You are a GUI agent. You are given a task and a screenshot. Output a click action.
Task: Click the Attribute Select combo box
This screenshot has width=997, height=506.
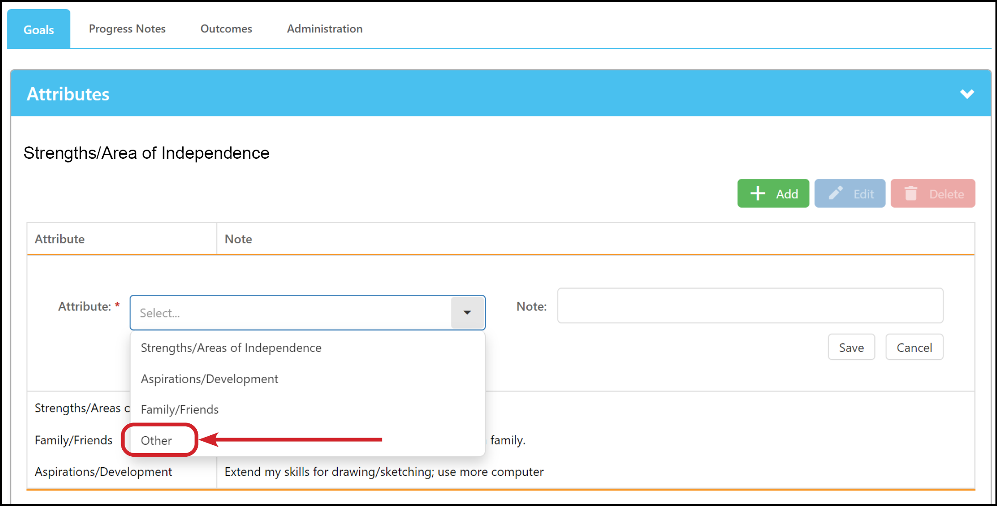(x=308, y=313)
